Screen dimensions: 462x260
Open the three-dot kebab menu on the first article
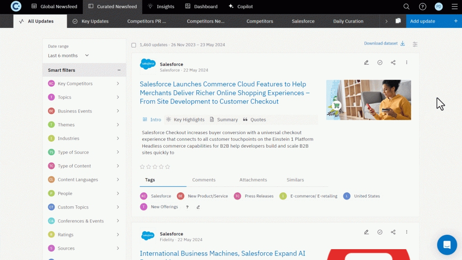[x=407, y=62]
